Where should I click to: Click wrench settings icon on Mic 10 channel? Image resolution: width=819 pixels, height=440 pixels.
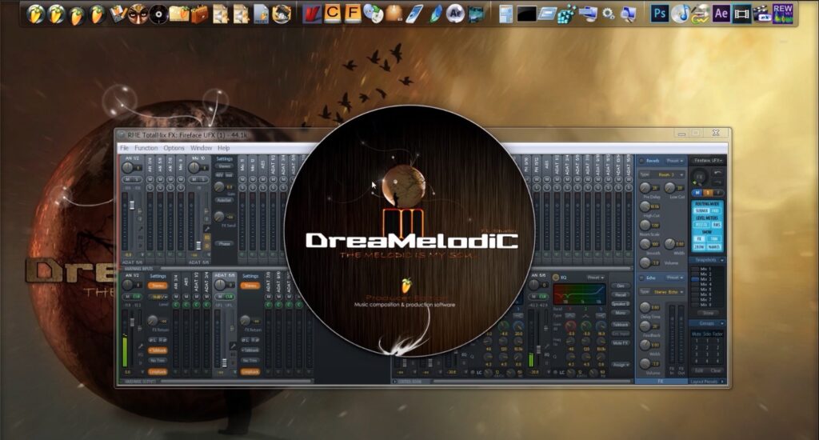207,228
